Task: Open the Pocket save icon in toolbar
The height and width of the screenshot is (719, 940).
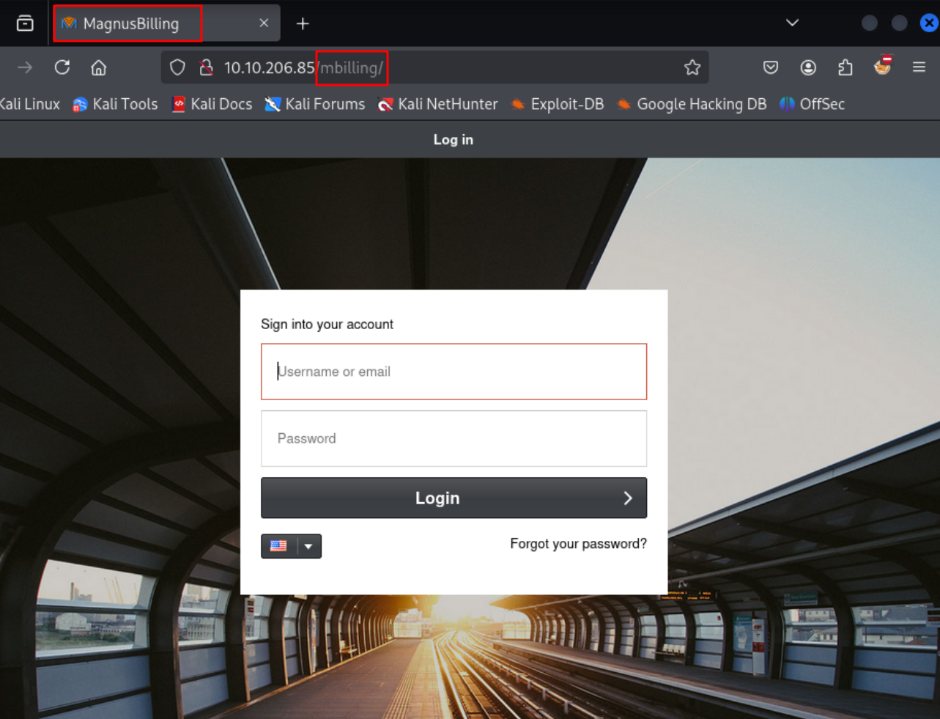Action: pyautogui.click(x=771, y=67)
